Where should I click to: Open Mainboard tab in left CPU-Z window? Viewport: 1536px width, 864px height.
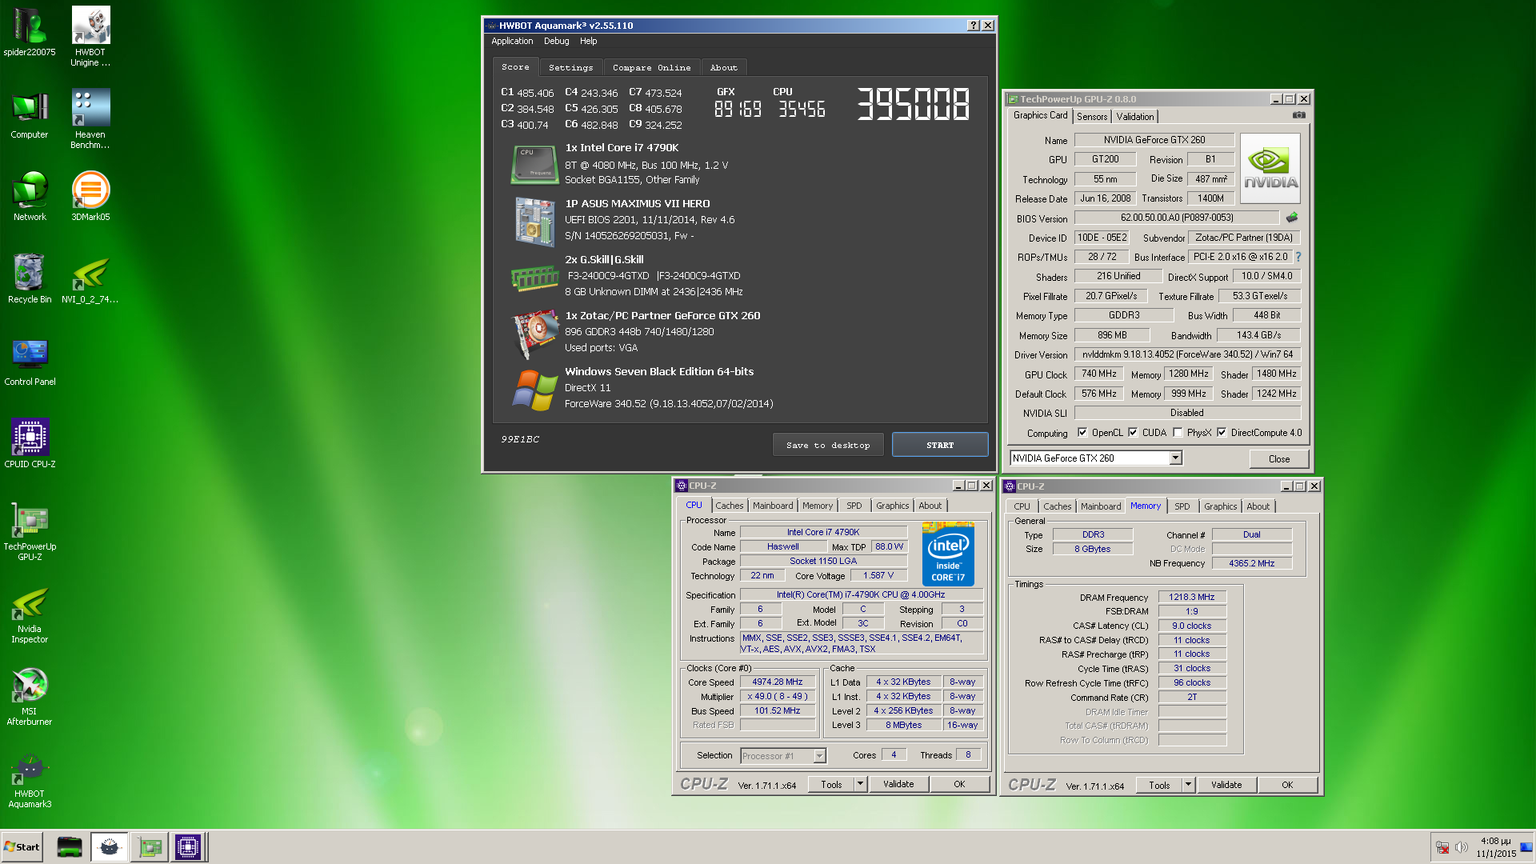(773, 506)
